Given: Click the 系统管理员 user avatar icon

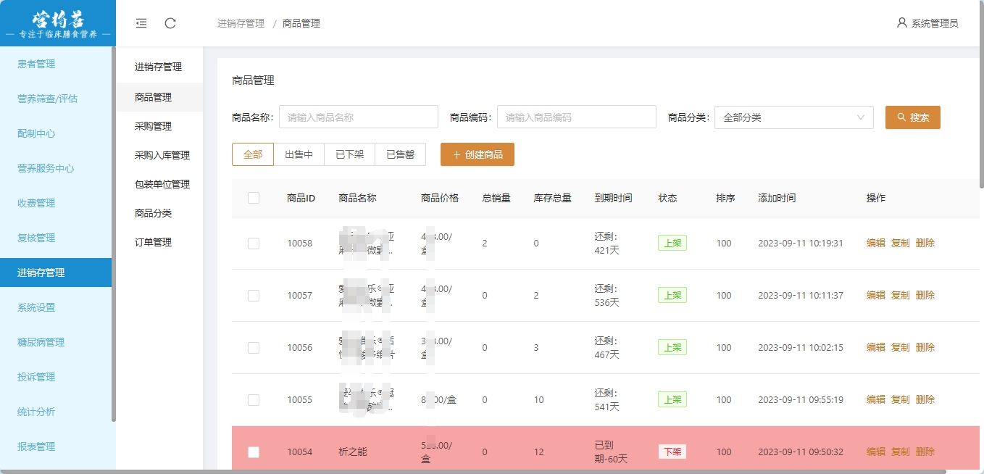Looking at the screenshot, I should pos(901,23).
